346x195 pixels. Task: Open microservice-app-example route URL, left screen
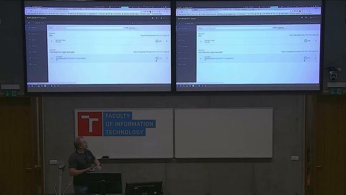tap(151, 52)
